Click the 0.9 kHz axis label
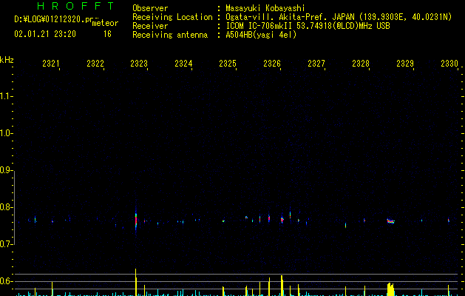This screenshot has height=296, width=465. click(x=6, y=170)
